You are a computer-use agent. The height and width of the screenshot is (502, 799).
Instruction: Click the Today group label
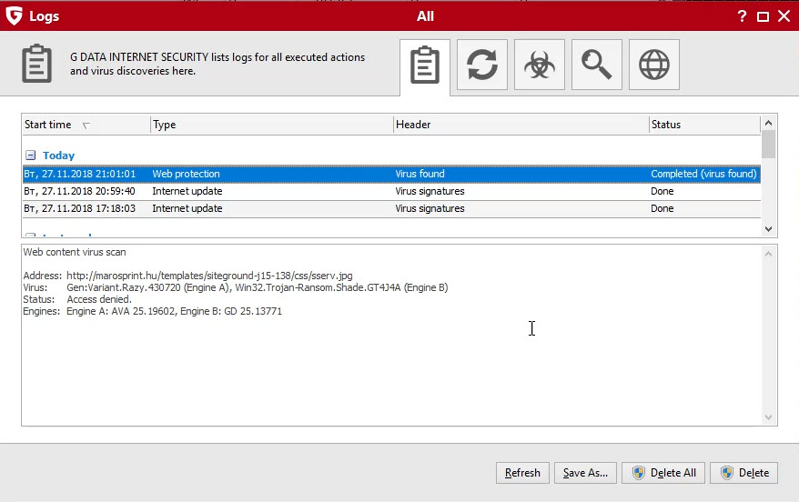(x=58, y=156)
